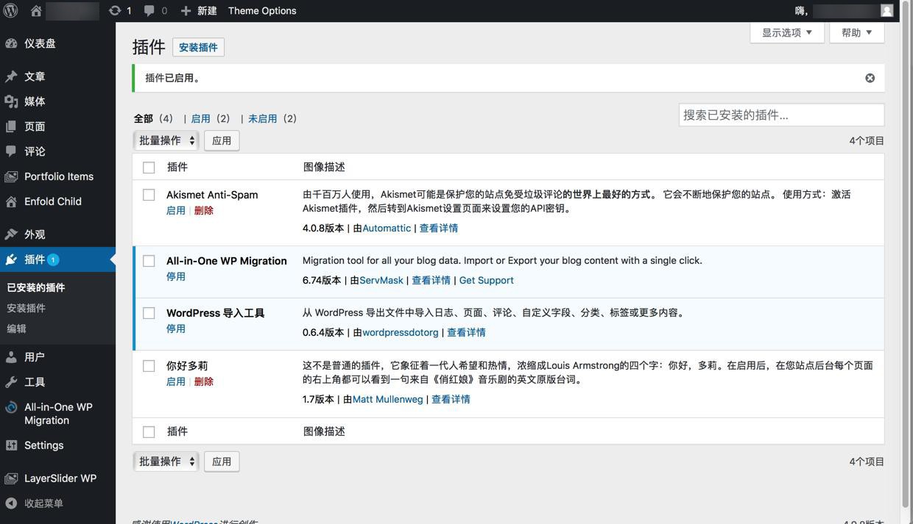Click the bottom 应用 button
This screenshot has width=913, height=524.
[x=222, y=462]
